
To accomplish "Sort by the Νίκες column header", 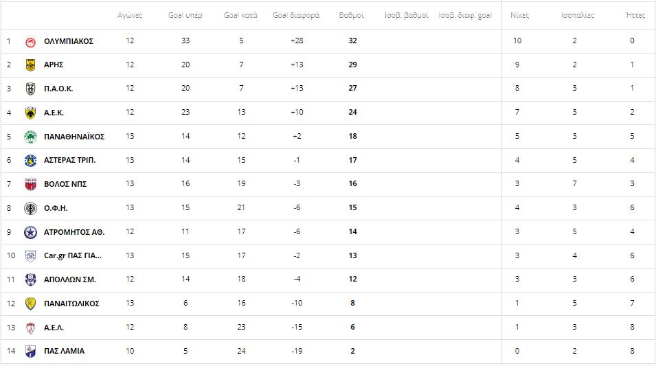I will (519, 16).
